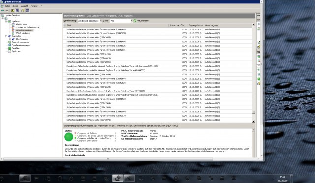Click scroll up arrow of the details pane
This screenshot has height=183, width=315.
pos(254,130)
